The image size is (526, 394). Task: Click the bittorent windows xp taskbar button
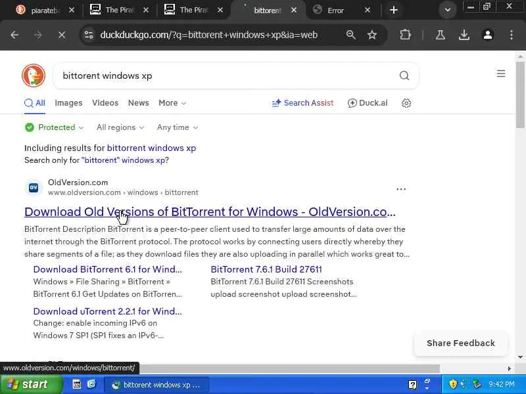[x=156, y=385]
